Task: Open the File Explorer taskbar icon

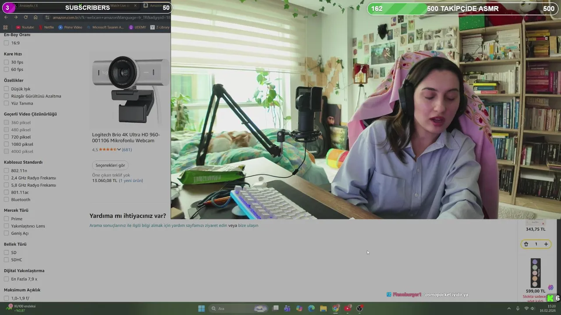Action: tap(323, 308)
